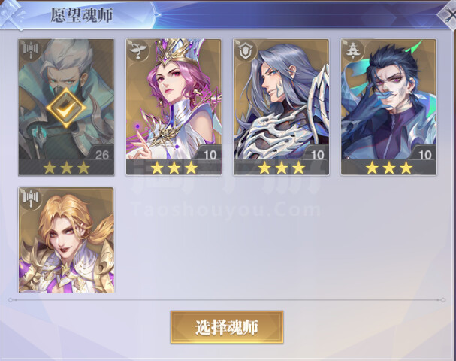Click the level 26 badge on masked hero
The image size is (456, 361).
click(x=101, y=155)
